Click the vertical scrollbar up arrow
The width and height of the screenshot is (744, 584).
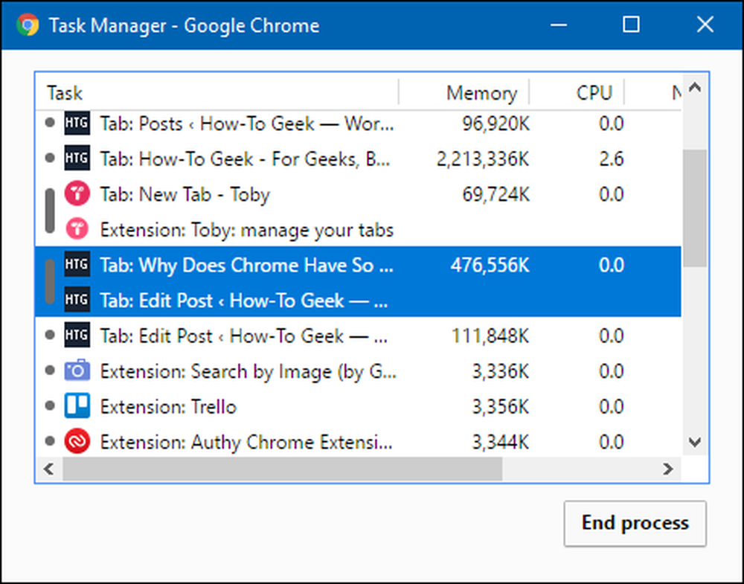695,88
